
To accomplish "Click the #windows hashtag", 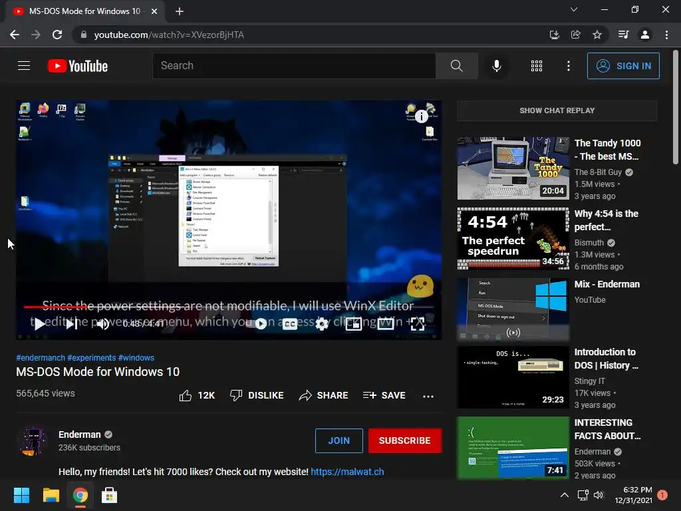I will pyautogui.click(x=136, y=357).
